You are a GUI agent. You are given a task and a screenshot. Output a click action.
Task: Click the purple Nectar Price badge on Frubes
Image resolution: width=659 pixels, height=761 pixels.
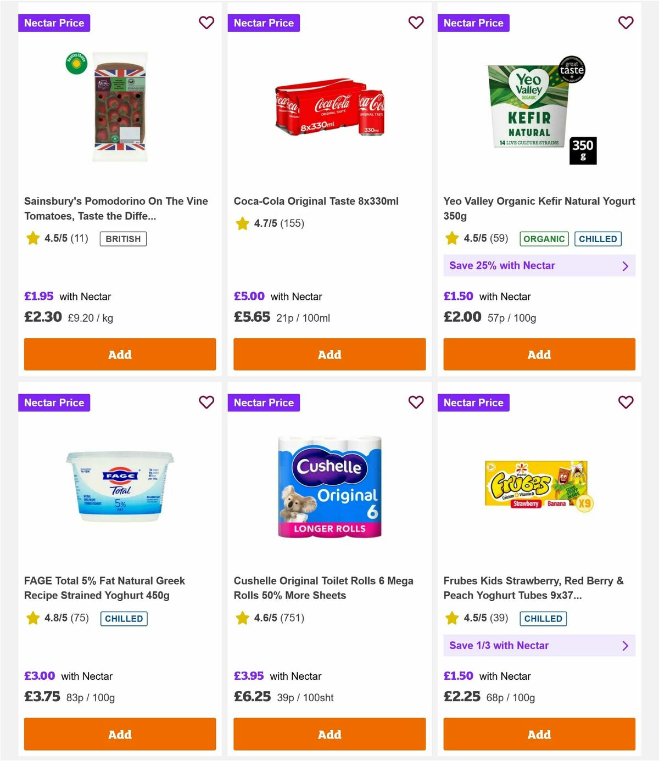pyautogui.click(x=473, y=402)
